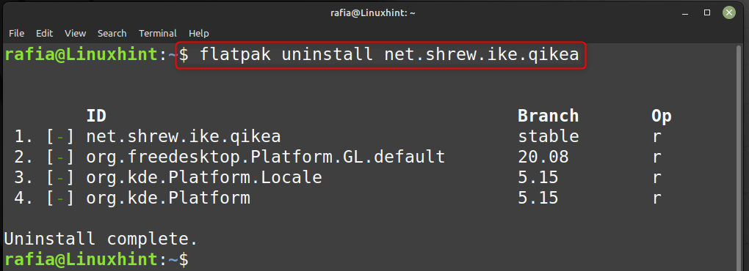Click the window title rafia@Linuxhint
Viewport: 749px width, 271px height.
(x=373, y=13)
